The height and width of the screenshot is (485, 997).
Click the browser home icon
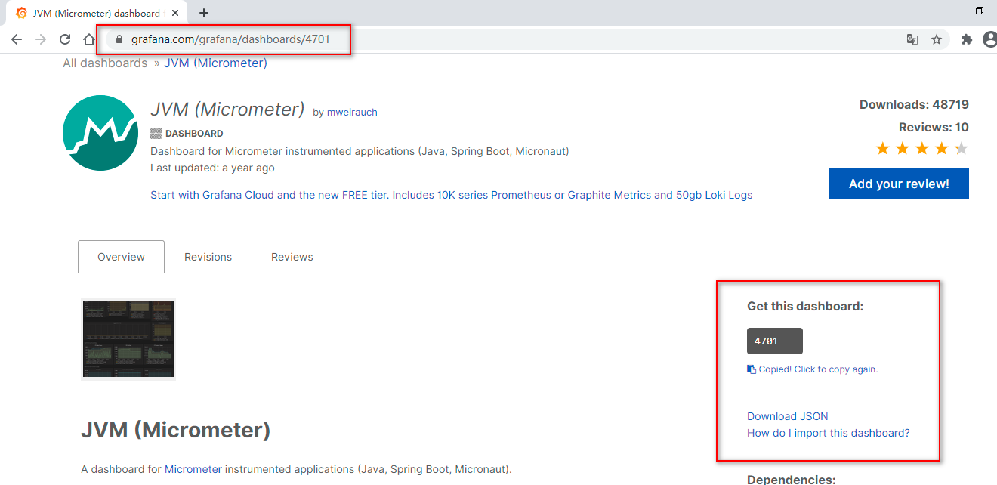point(89,39)
